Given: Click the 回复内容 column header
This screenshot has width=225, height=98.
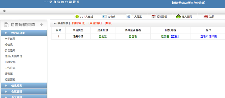Looking at the screenshot, I should click(170, 30).
